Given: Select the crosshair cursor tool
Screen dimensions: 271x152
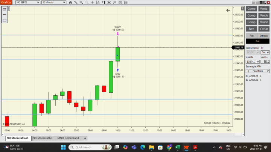Looking at the screenshot, I should pos(92,2).
